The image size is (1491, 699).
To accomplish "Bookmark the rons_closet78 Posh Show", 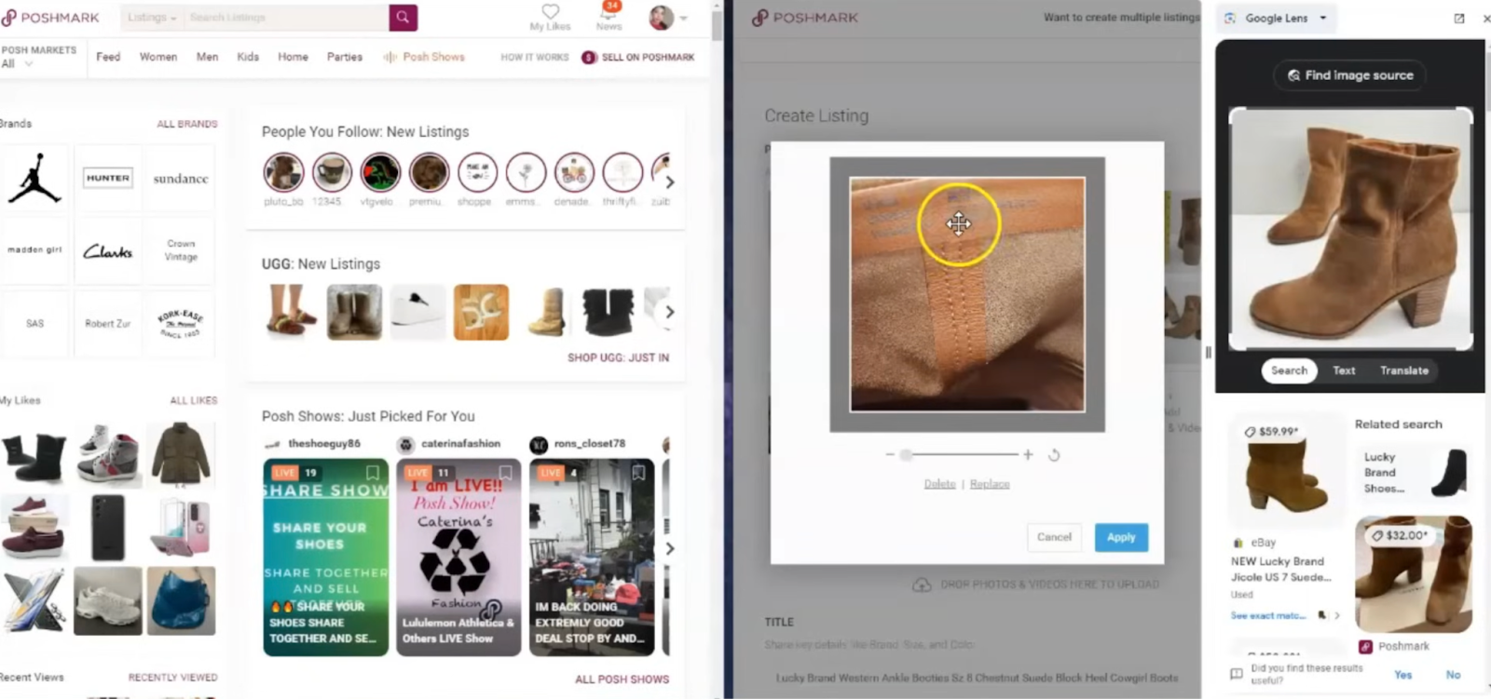I will [638, 473].
